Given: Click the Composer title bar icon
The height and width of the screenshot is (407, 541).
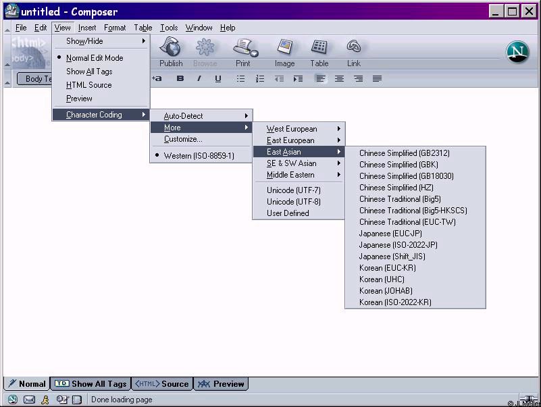Looking at the screenshot, I should (11, 10).
